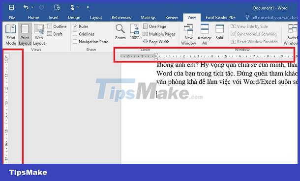300x181 pixels.
Task: Open the Foxit Reader PDF tab
Action: 220,18
